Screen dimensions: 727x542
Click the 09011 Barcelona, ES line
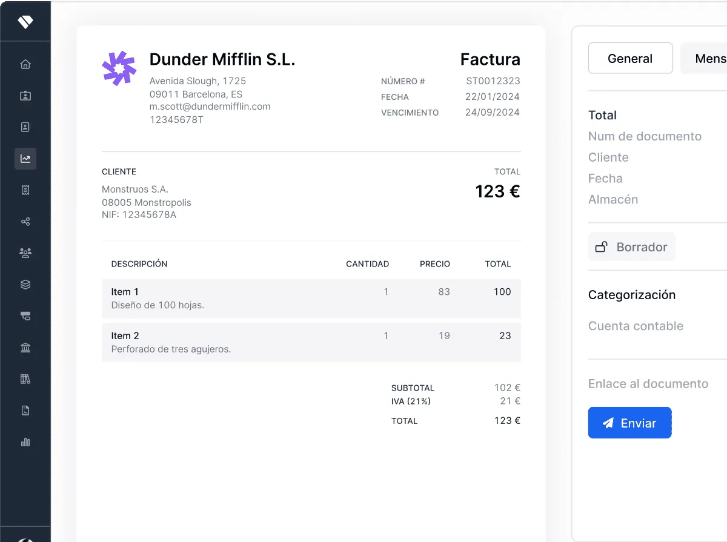[x=196, y=94]
